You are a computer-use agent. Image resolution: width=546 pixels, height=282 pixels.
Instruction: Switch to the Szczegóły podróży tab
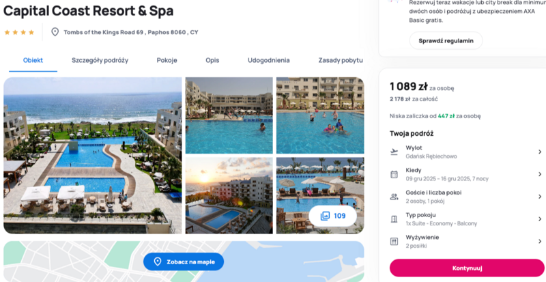click(100, 60)
